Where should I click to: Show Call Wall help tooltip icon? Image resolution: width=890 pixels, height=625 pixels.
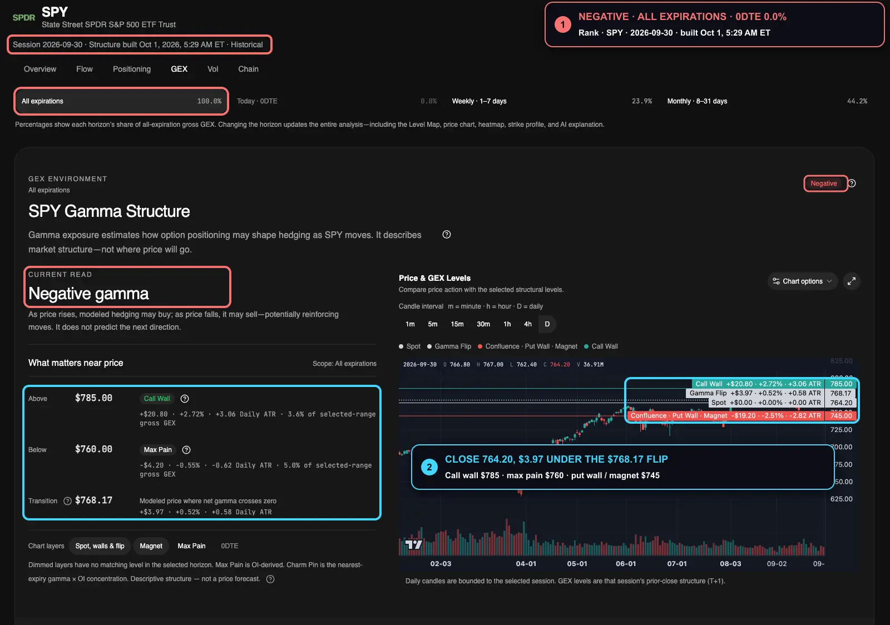[185, 399]
